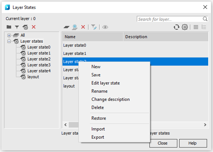Image resolution: width=213 pixels, height=152 pixels.
Task: Select Layer state1 label in the tree
Action: click(x=39, y=53)
